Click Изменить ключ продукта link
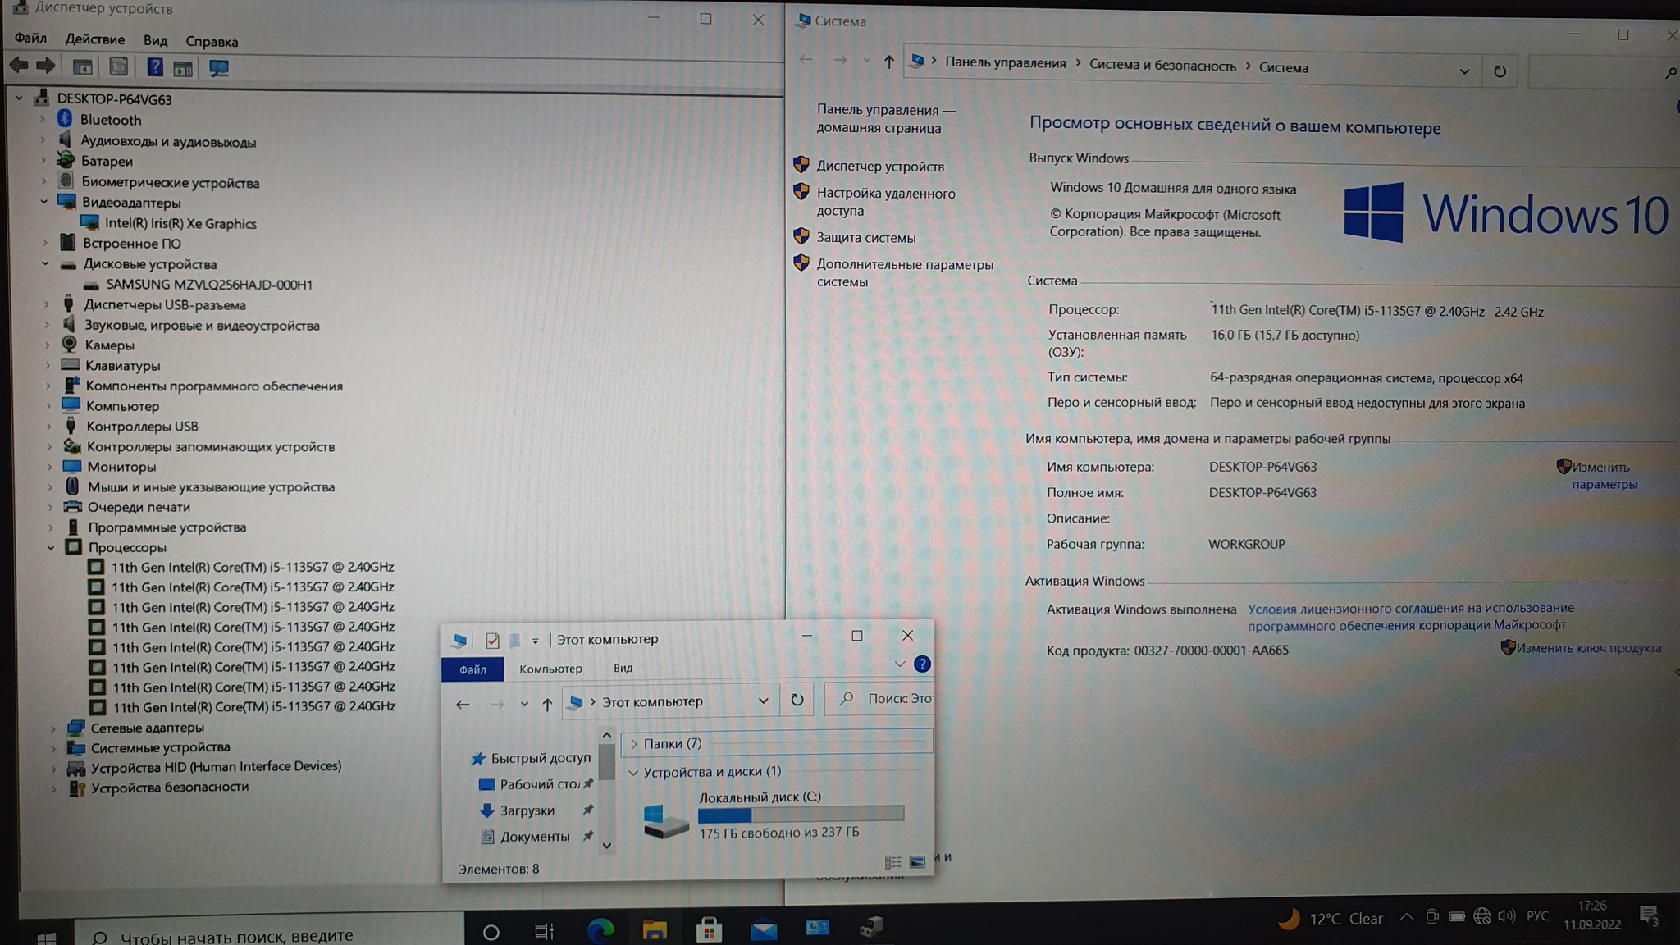The width and height of the screenshot is (1680, 945). point(1588,648)
